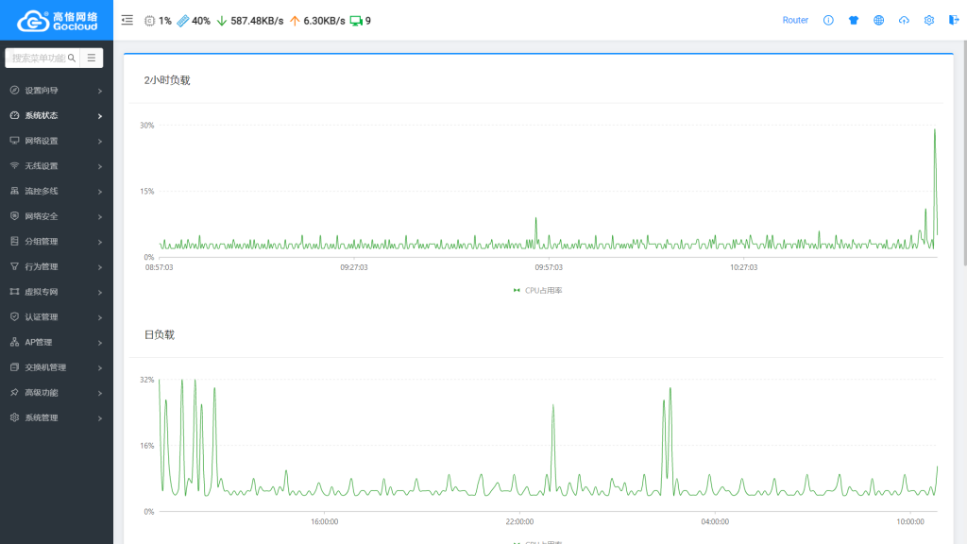Toggle CPU占用率 legend in 2小时负载 chart

pos(537,291)
